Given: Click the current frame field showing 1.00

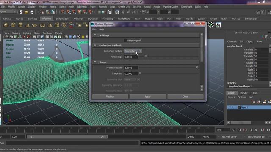Looking at the screenshot, I should click(x=222, y=130).
